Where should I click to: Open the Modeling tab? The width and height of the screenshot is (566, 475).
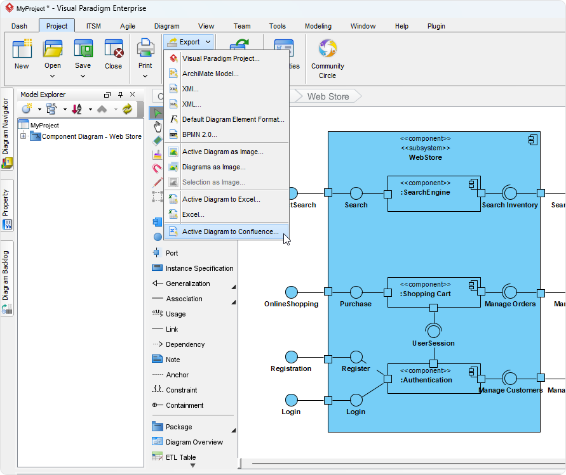coord(318,26)
